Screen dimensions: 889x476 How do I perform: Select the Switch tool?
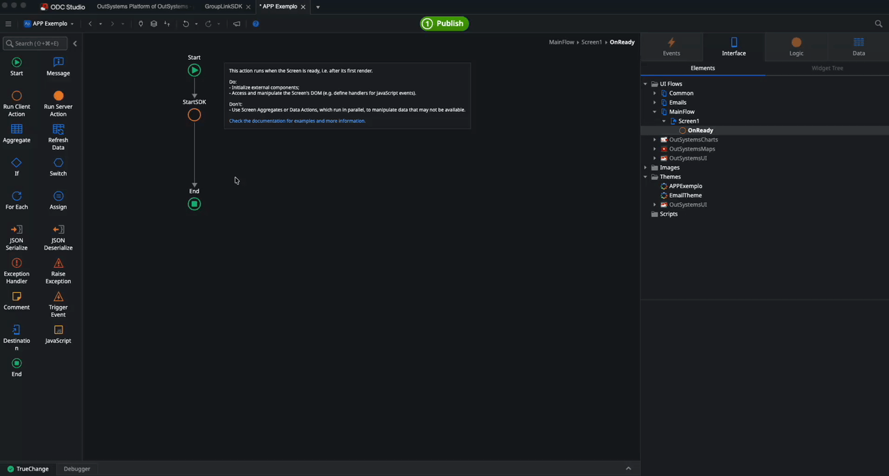click(x=58, y=167)
